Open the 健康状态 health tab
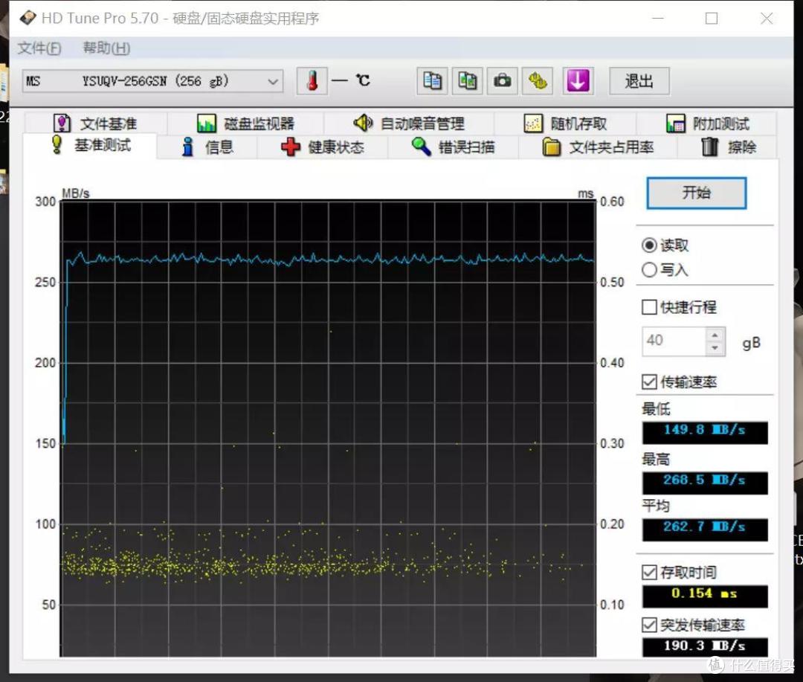This screenshot has width=803, height=682. (323, 147)
